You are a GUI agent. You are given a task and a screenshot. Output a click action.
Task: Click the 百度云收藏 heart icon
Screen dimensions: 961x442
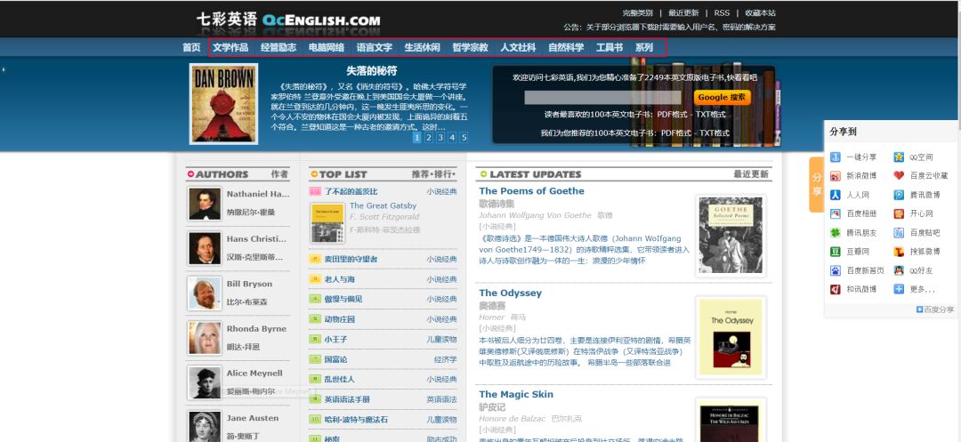tap(899, 176)
